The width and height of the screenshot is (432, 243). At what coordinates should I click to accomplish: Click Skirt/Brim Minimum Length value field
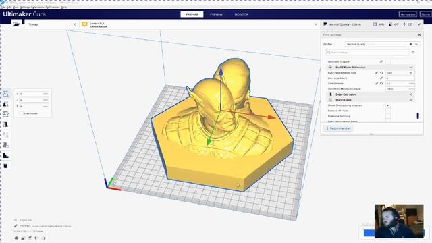[400, 89]
